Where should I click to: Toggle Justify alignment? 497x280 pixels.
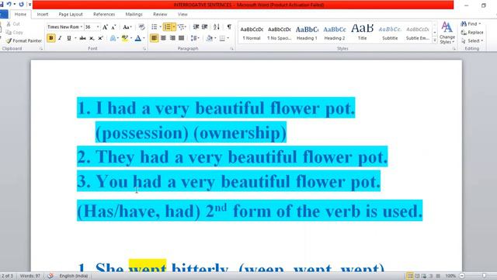click(181, 38)
